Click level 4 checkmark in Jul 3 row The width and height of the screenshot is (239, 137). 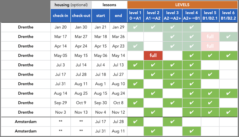(x=191, y=65)
